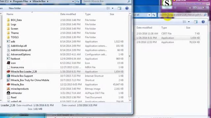
Task: Sort by Size column in Miracle Box window
Action: coord(112,14)
